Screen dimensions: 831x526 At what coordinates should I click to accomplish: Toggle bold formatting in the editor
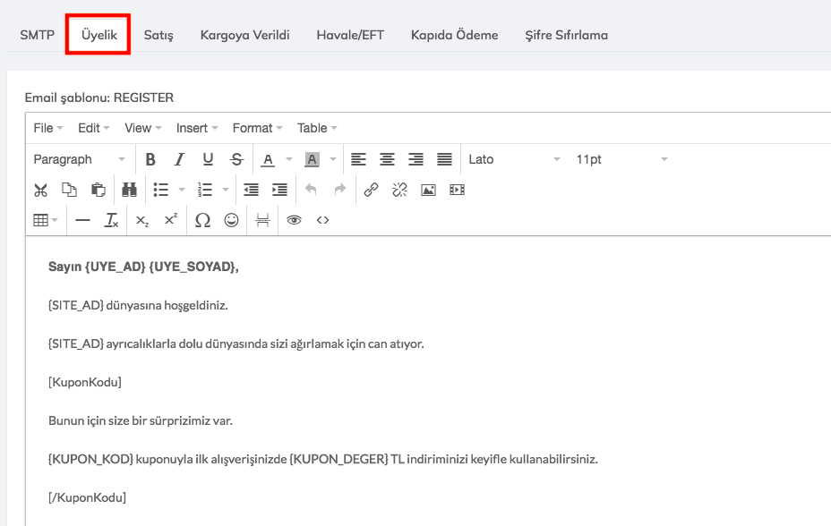point(150,159)
